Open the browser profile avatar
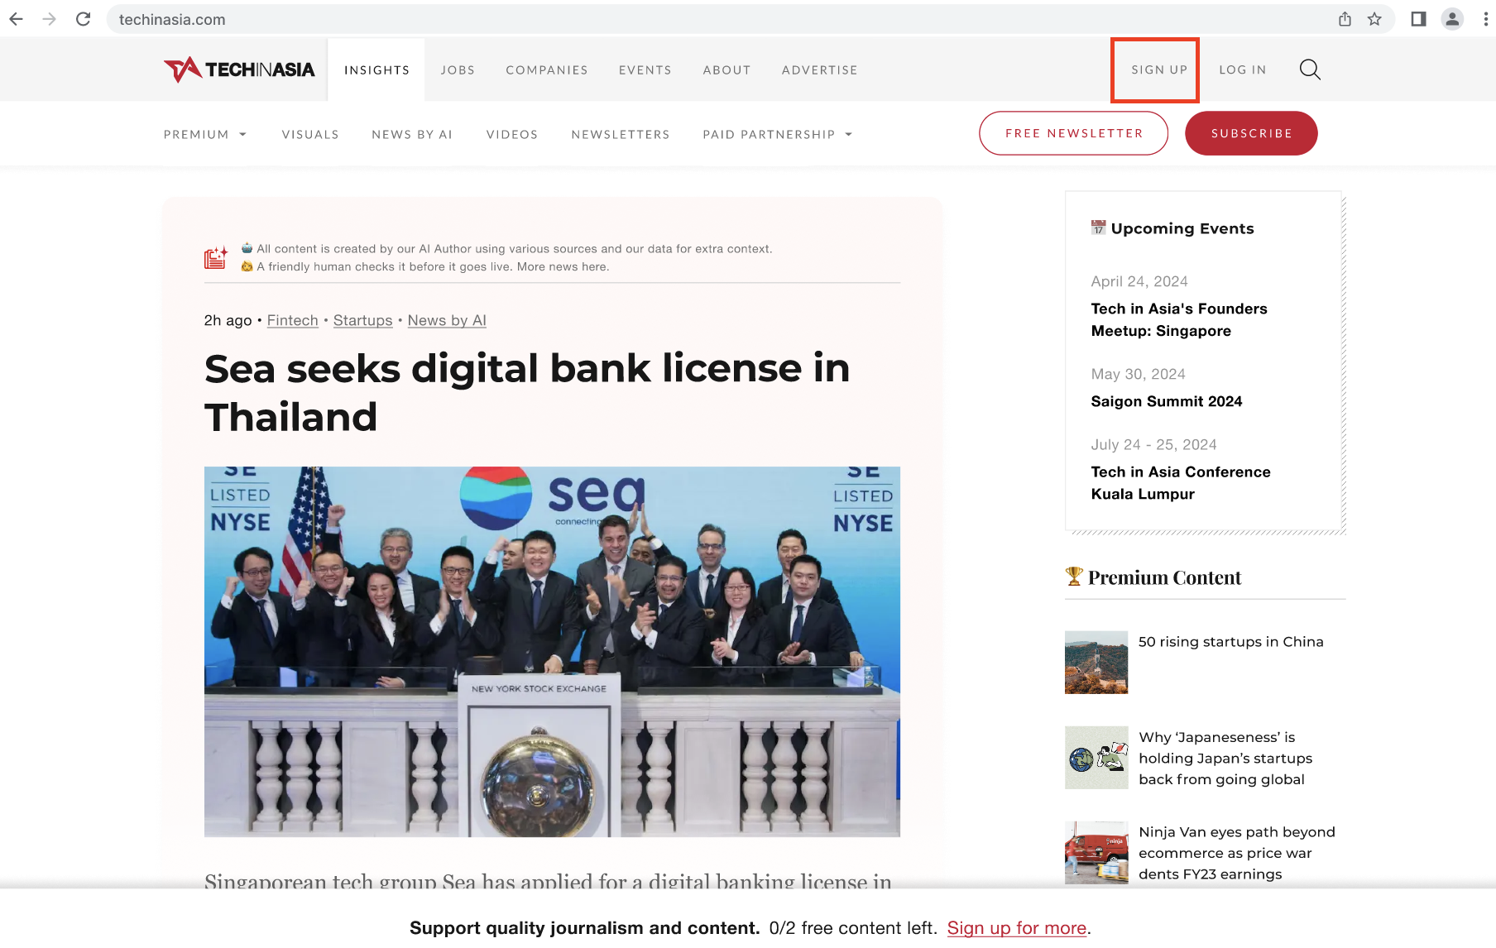The image size is (1496, 948). [x=1452, y=19]
